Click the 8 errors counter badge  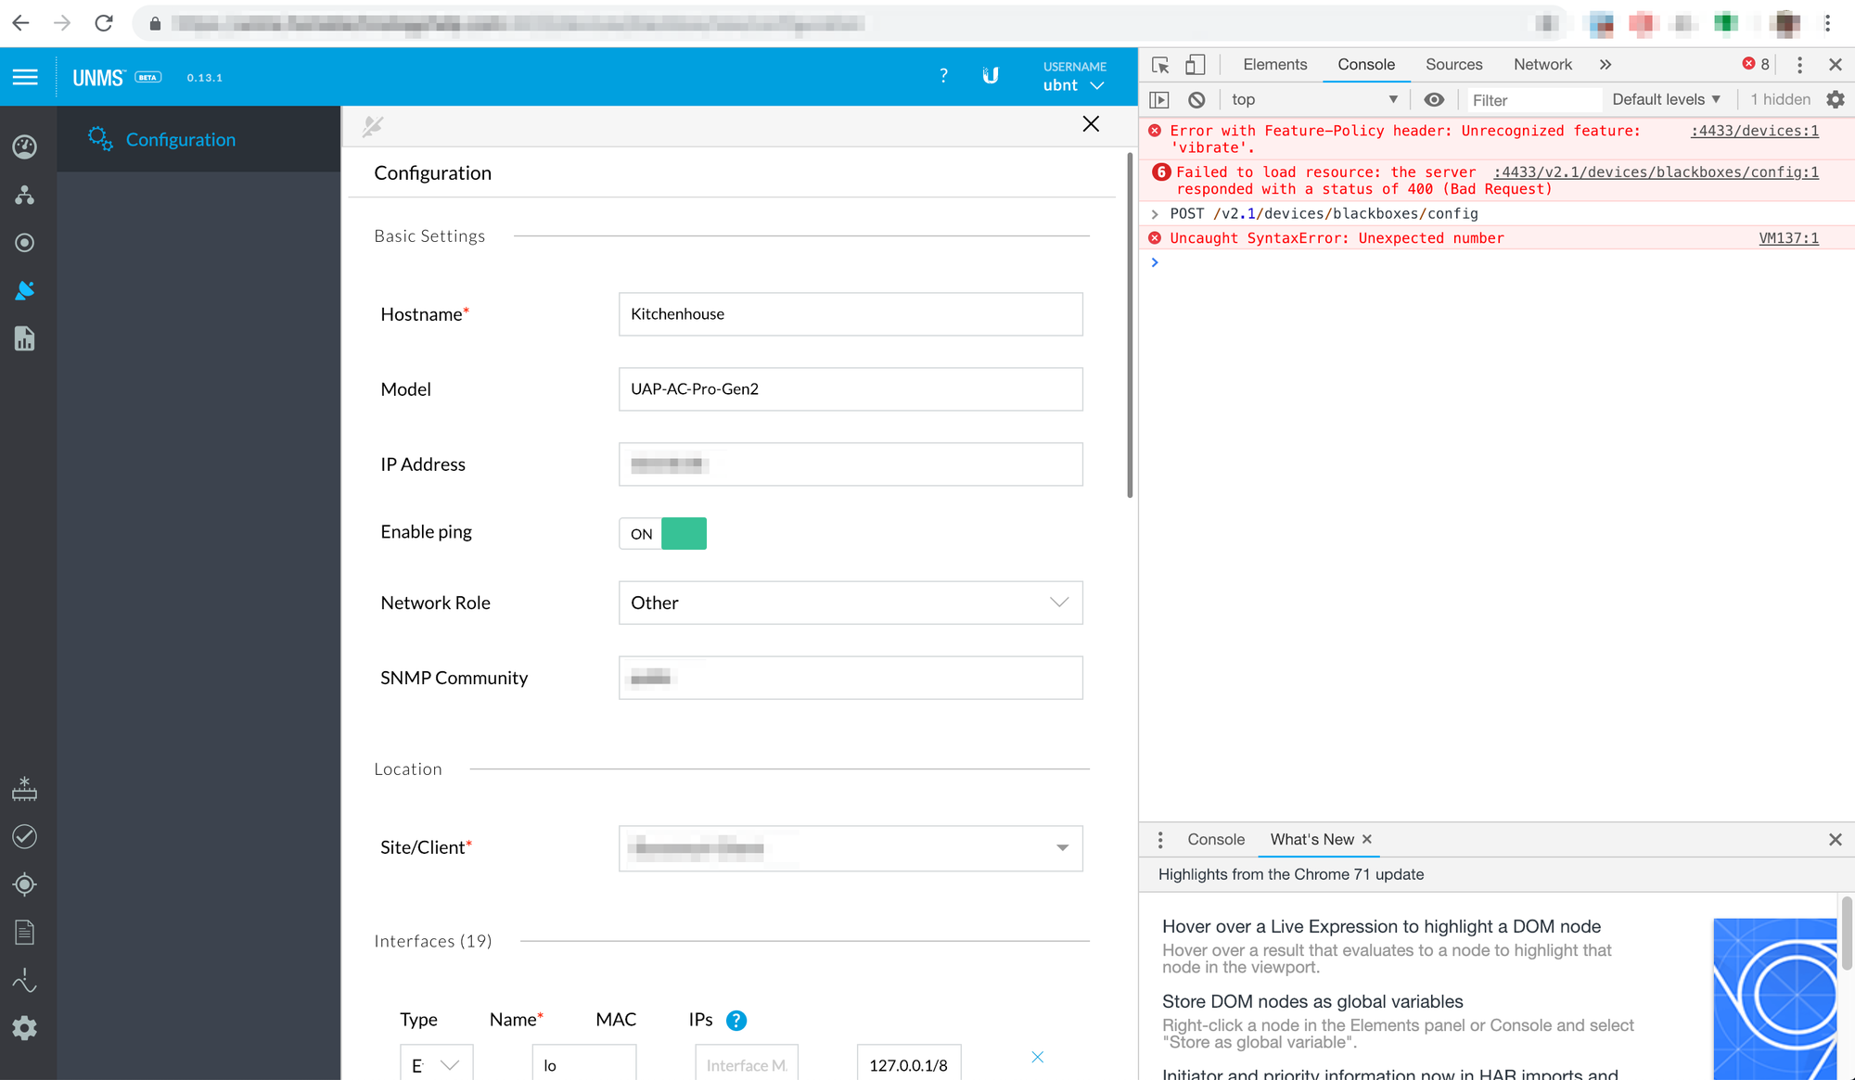click(x=1755, y=64)
